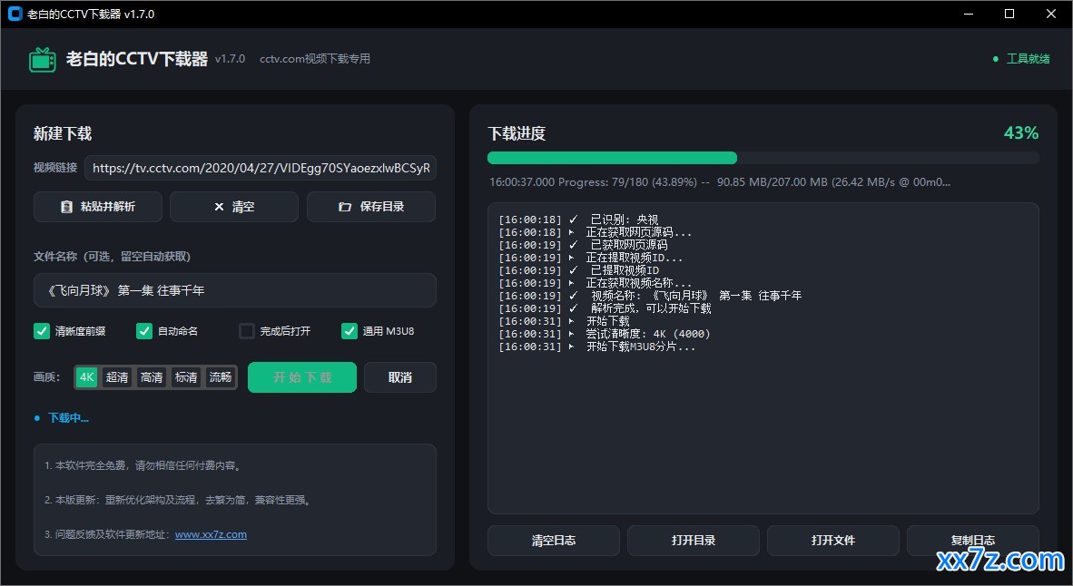Click the 工具就绪 status indicator
1073x586 pixels.
tap(1021, 59)
